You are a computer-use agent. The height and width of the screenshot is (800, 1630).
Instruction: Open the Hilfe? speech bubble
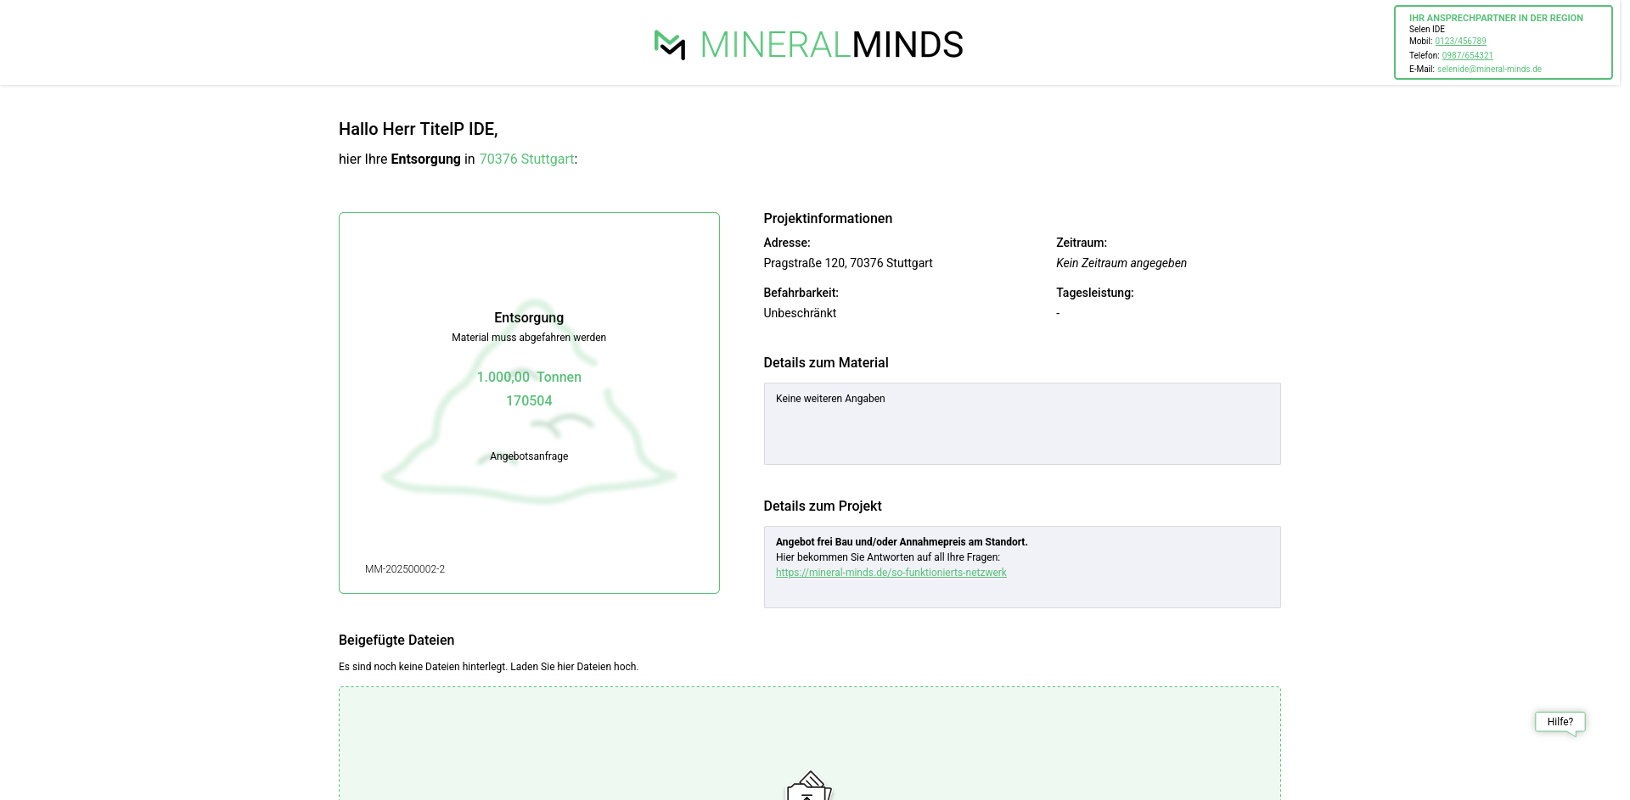1560,722
